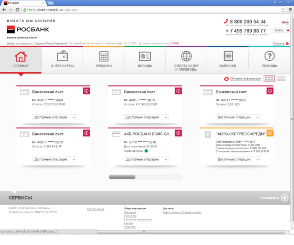Open Раскрытие информации footer link
Image resolution: width=294 pixels, height=245 pixels.
click(138, 220)
